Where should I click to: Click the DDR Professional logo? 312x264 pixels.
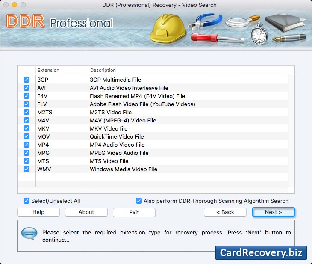point(59,21)
